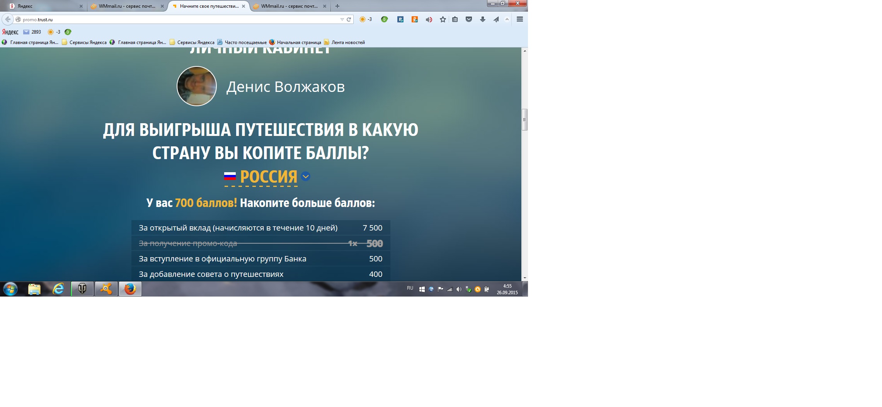Open World of Tanks taskbar icon
882x407 pixels.
point(82,289)
